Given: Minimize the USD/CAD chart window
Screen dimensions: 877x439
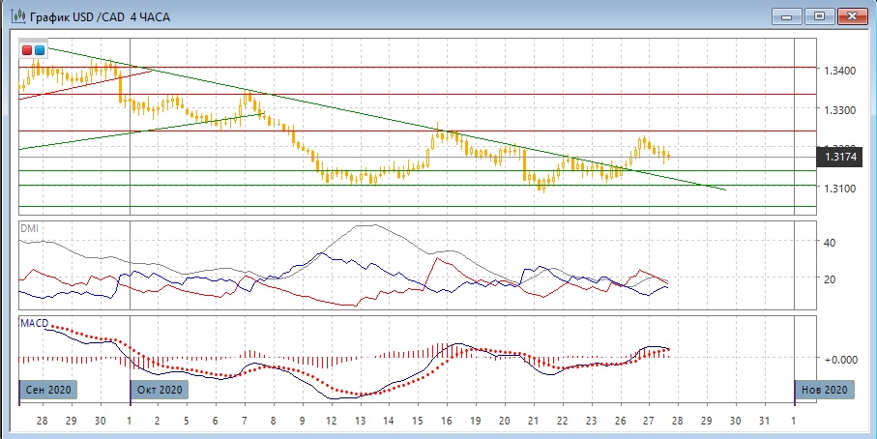Looking at the screenshot, I should click(x=788, y=15).
